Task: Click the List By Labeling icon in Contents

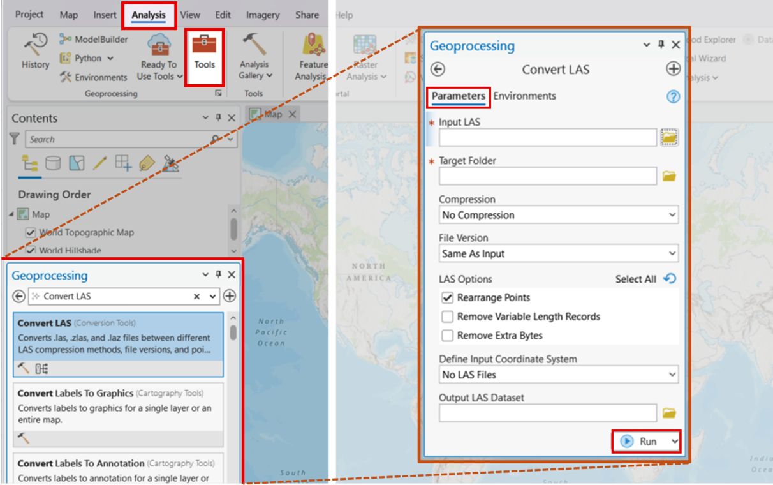Action: pyautogui.click(x=147, y=164)
